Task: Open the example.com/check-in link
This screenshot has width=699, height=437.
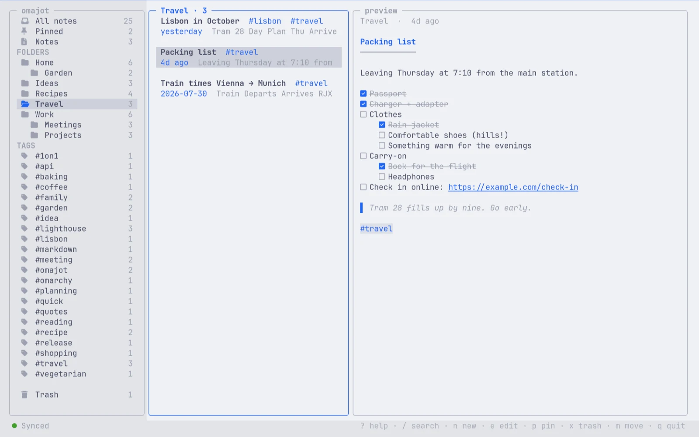Action: [x=513, y=187]
